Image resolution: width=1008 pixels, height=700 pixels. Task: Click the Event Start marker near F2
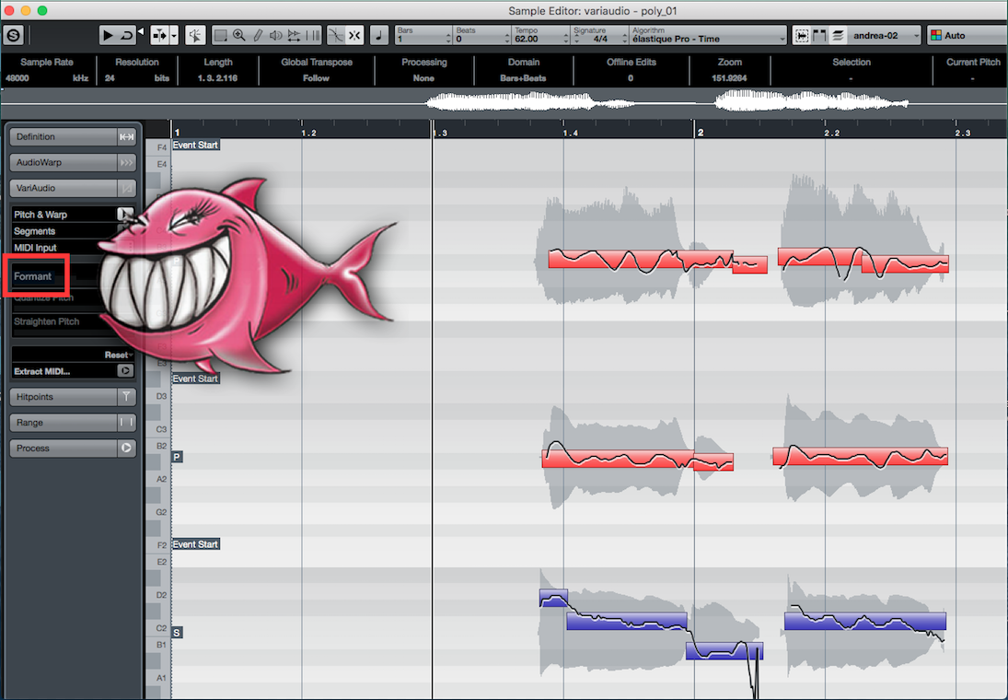point(195,544)
